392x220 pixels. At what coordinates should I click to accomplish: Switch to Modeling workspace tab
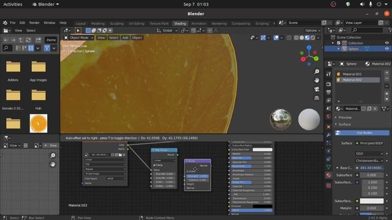pos(98,23)
